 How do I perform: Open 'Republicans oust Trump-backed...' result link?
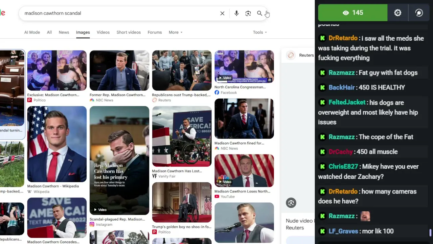(181, 95)
